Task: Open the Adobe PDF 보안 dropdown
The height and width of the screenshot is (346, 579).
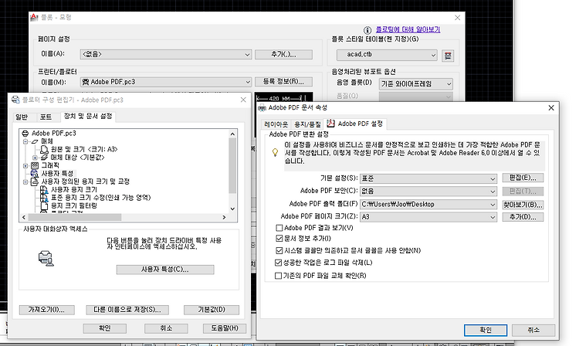Action: click(x=428, y=192)
